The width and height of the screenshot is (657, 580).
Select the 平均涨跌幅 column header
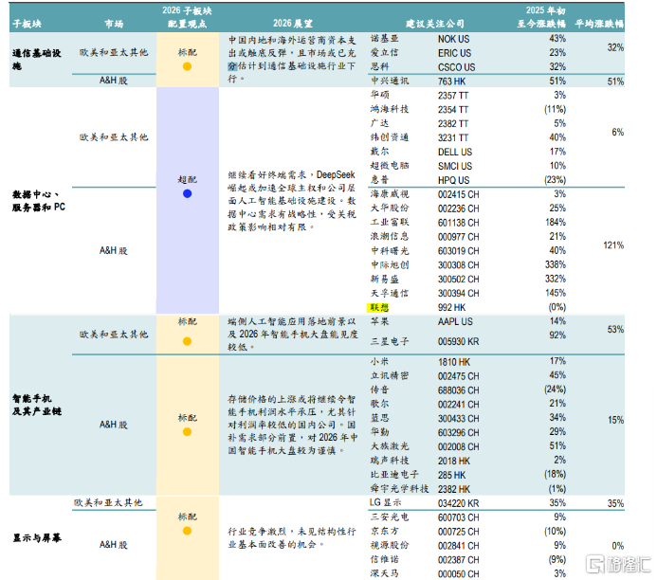click(599, 24)
